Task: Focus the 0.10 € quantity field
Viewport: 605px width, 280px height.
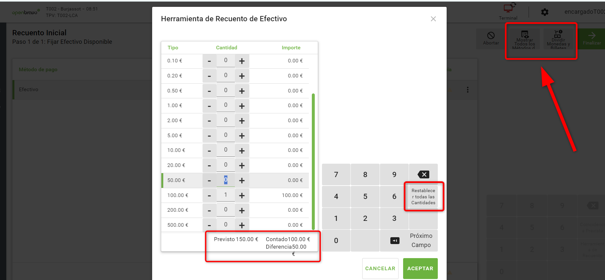Action: (226, 60)
